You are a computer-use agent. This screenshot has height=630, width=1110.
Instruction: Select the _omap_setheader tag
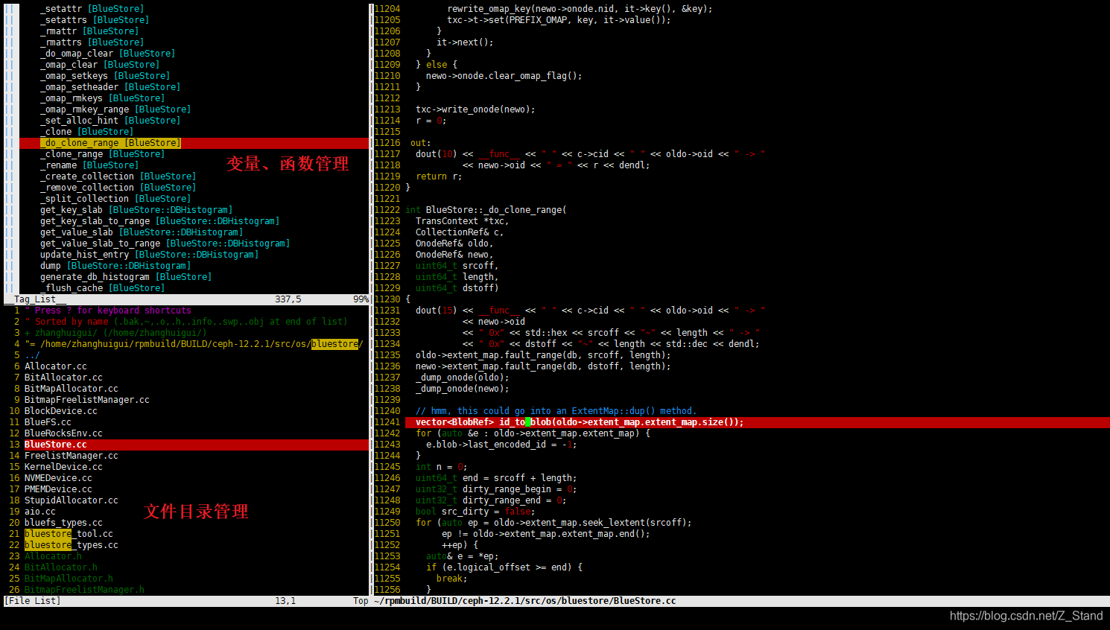coord(110,87)
